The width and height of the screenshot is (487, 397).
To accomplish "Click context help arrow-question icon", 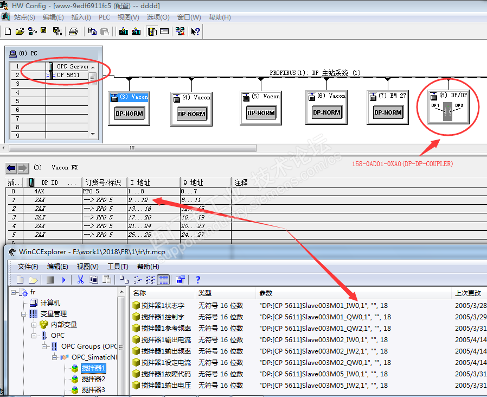I will point(196,31).
